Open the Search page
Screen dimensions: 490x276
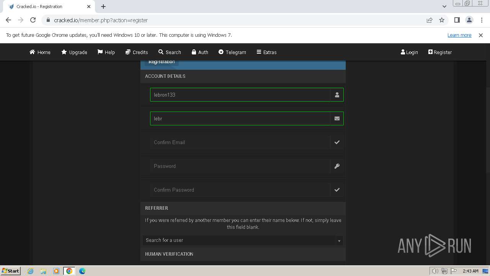tap(170, 52)
